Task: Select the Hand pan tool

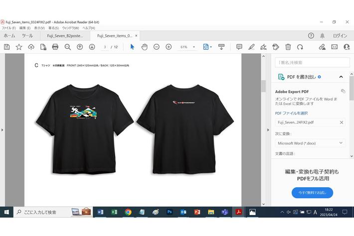Action: [145, 47]
